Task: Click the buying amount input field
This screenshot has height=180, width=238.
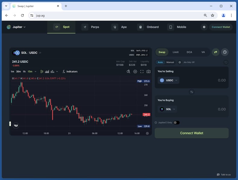Action: click(222, 109)
